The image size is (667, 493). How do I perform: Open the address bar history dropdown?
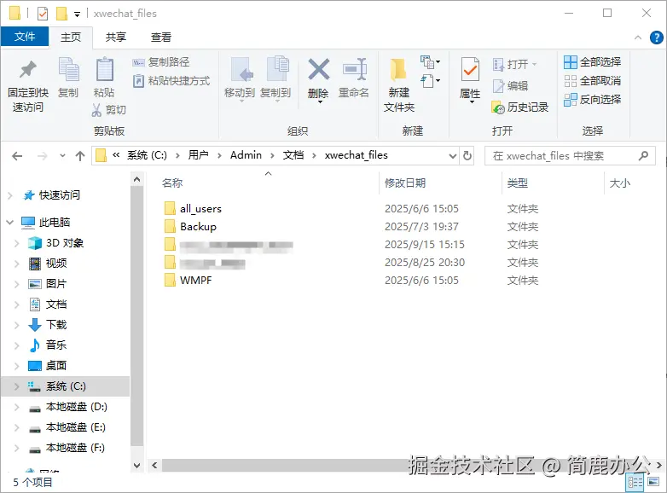453,156
